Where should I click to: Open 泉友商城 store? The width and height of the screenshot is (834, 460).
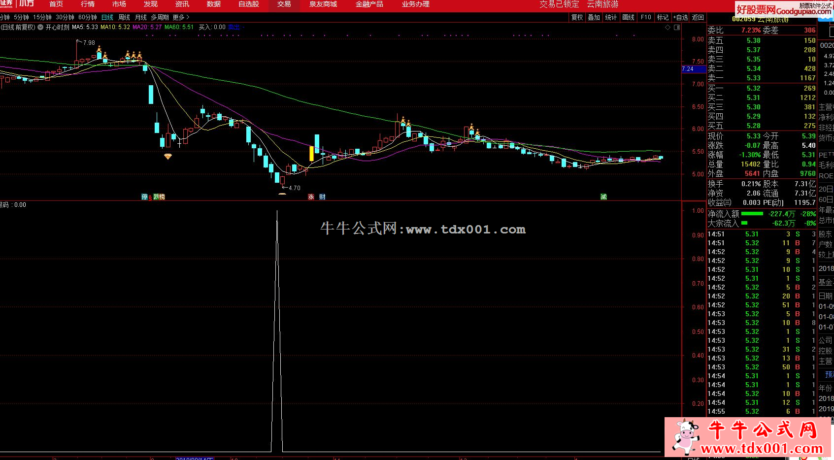[323, 4]
